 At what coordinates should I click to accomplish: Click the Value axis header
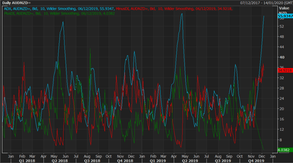click(284, 8)
